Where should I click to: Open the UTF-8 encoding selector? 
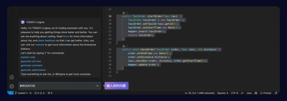coord(234,93)
